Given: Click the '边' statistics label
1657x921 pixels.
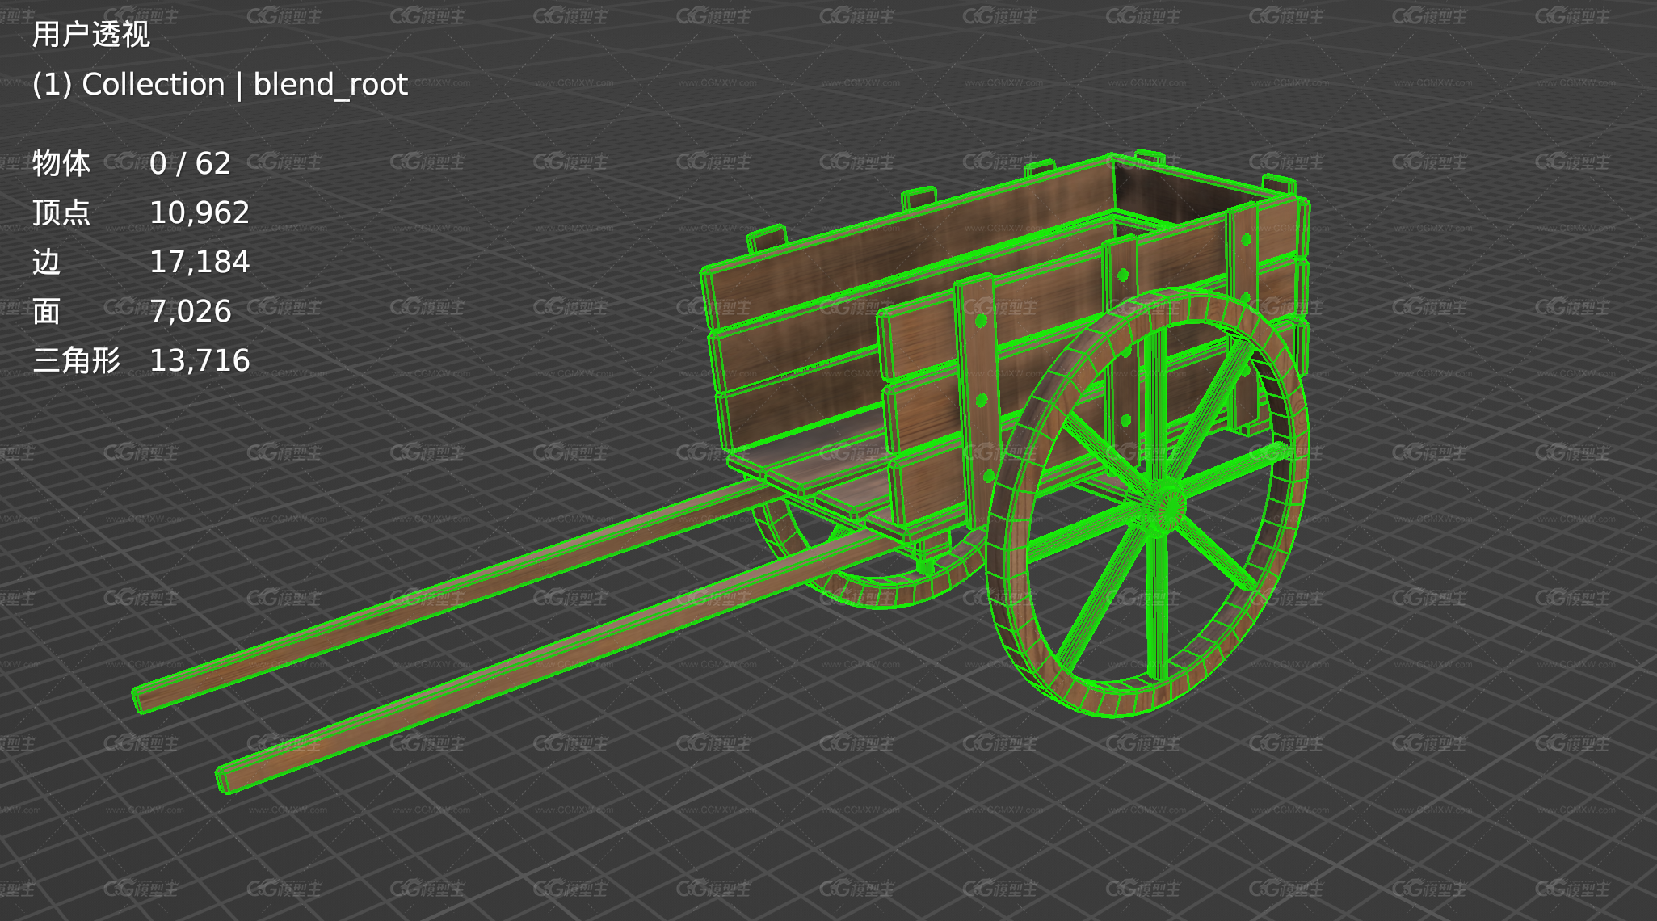Looking at the screenshot, I should 47,263.
